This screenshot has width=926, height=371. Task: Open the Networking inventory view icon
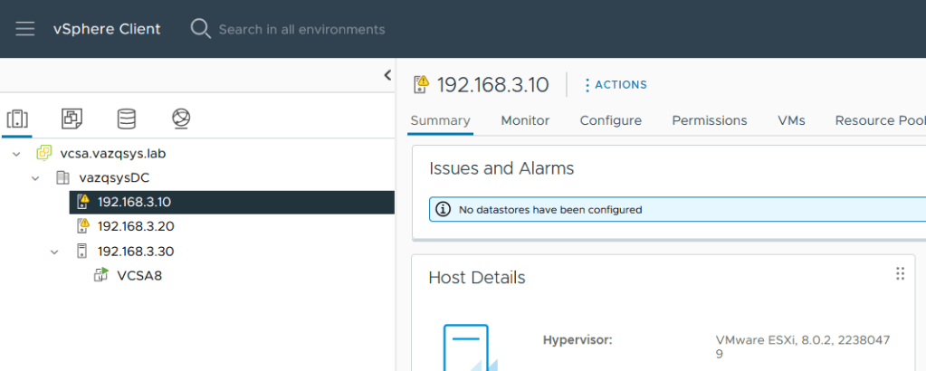pyautogui.click(x=181, y=119)
